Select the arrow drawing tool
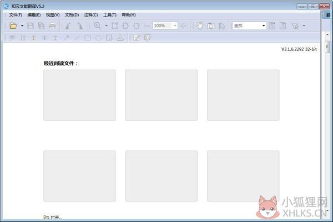The height and width of the screenshot is (222, 333). click(x=66, y=38)
